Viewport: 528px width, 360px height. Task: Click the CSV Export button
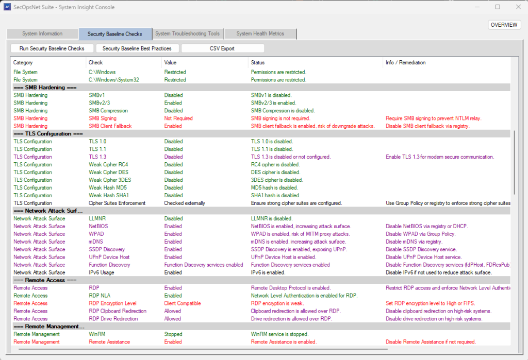pos(222,48)
